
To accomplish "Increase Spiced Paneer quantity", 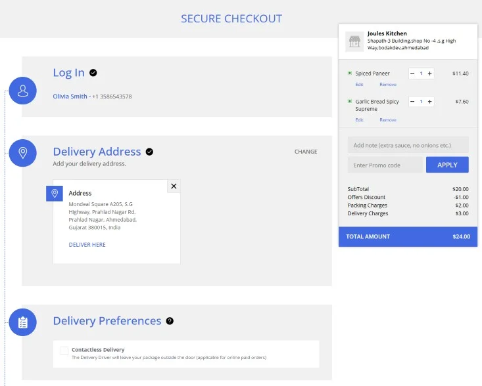I will point(430,74).
